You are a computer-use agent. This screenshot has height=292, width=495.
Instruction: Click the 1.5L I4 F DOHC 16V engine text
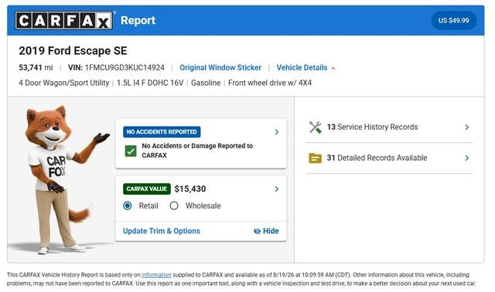point(150,83)
